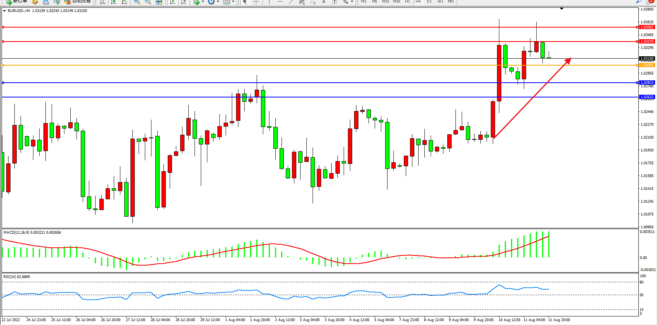Select the H1 timeframe button
The height and width of the screenshot is (325, 657).
coord(407,2)
